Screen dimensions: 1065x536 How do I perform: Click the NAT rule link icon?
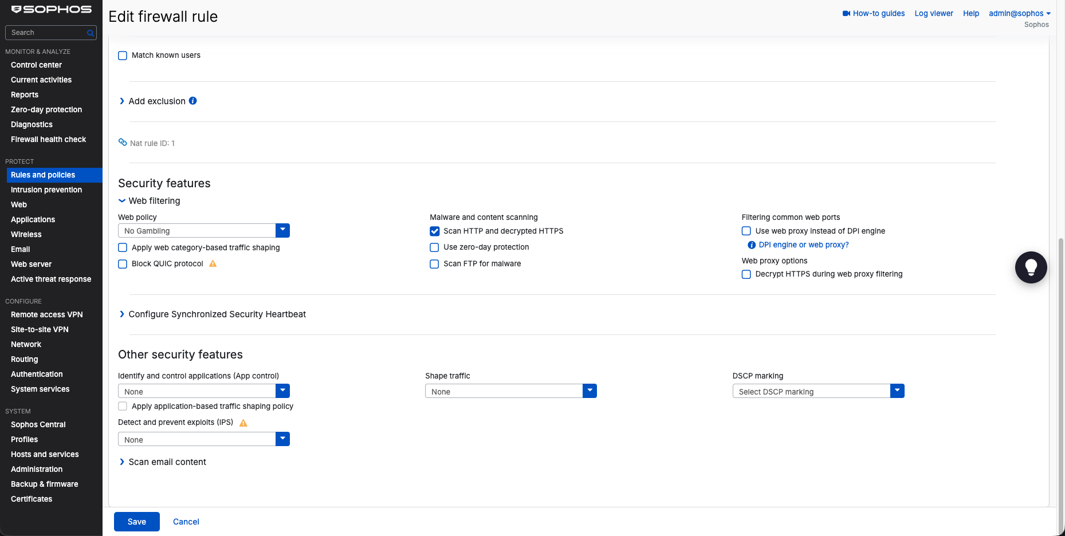tap(123, 142)
